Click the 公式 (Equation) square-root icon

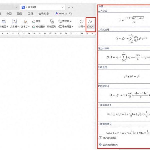pyautogui.click(x=90, y=22)
